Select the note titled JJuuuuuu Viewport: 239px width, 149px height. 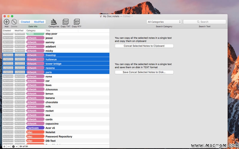tap(56, 89)
